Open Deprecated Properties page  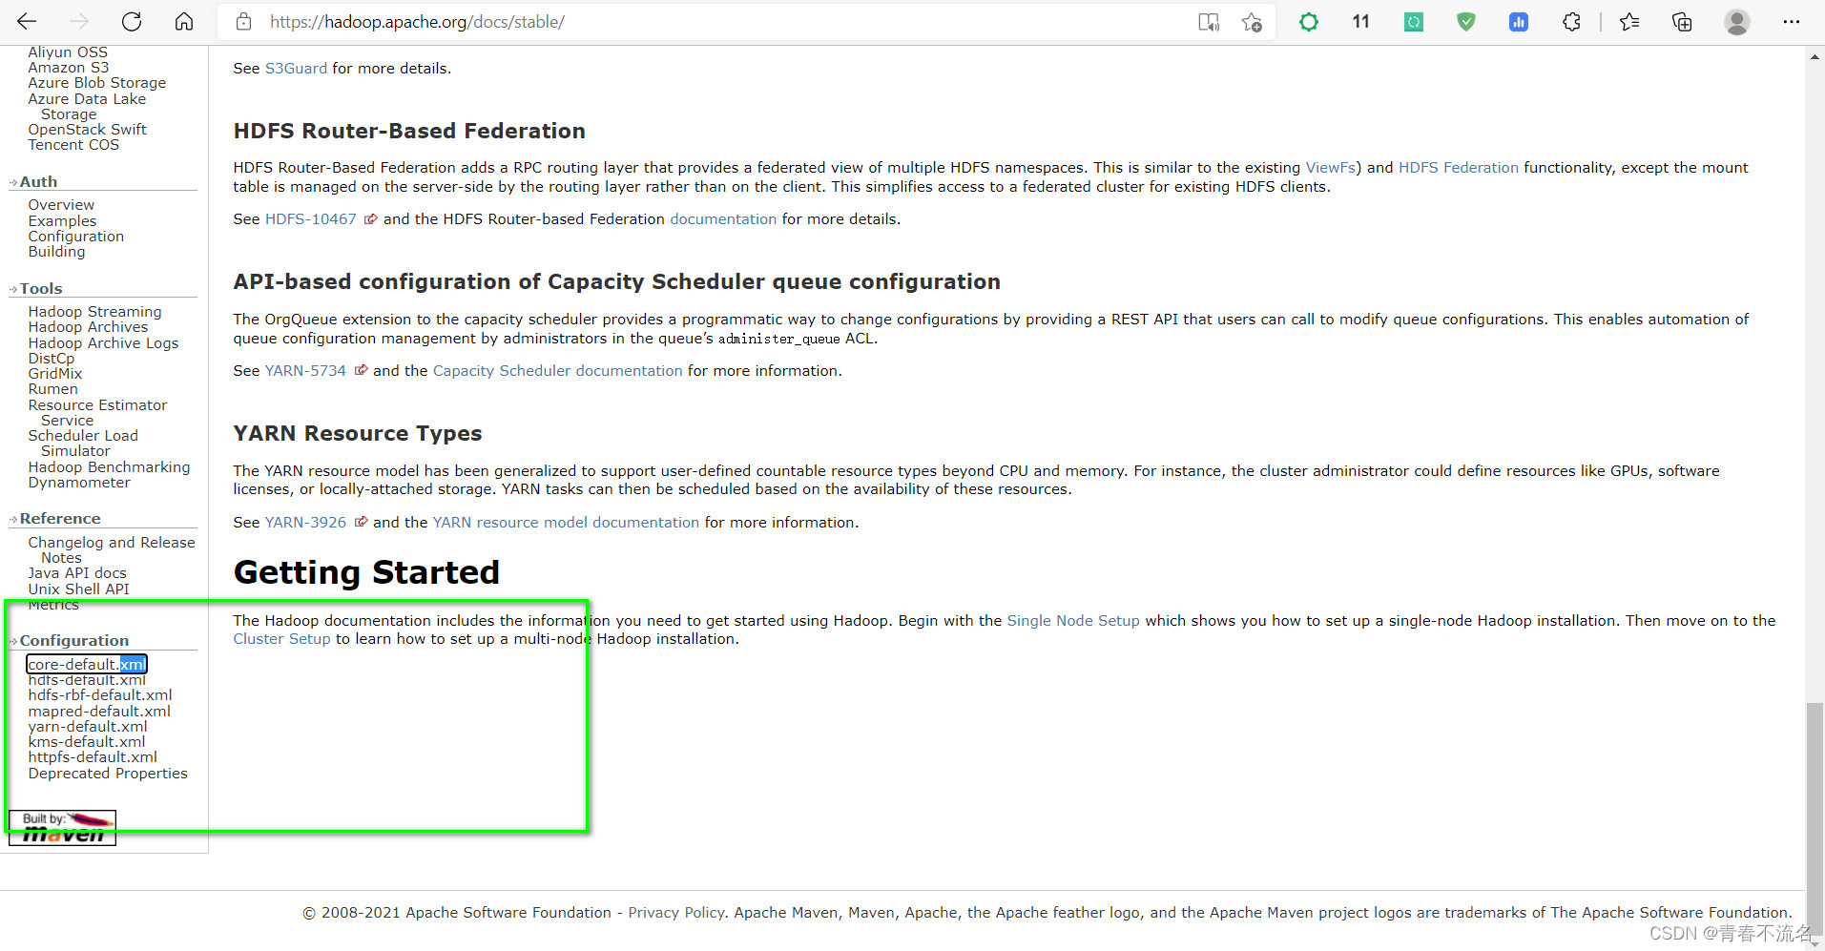(x=108, y=774)
